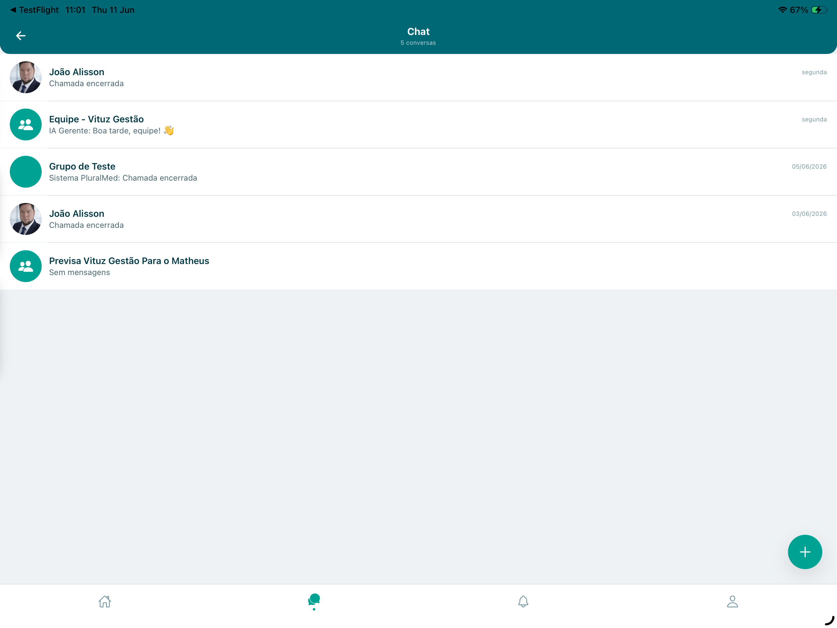Open Grupo de Teste conversation
Screen dimensions: 837x628
(x=418, y=172)
